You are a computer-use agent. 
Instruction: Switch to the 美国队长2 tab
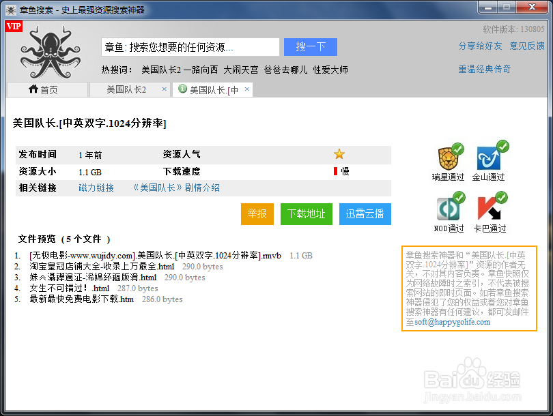(x=127, y=89)
